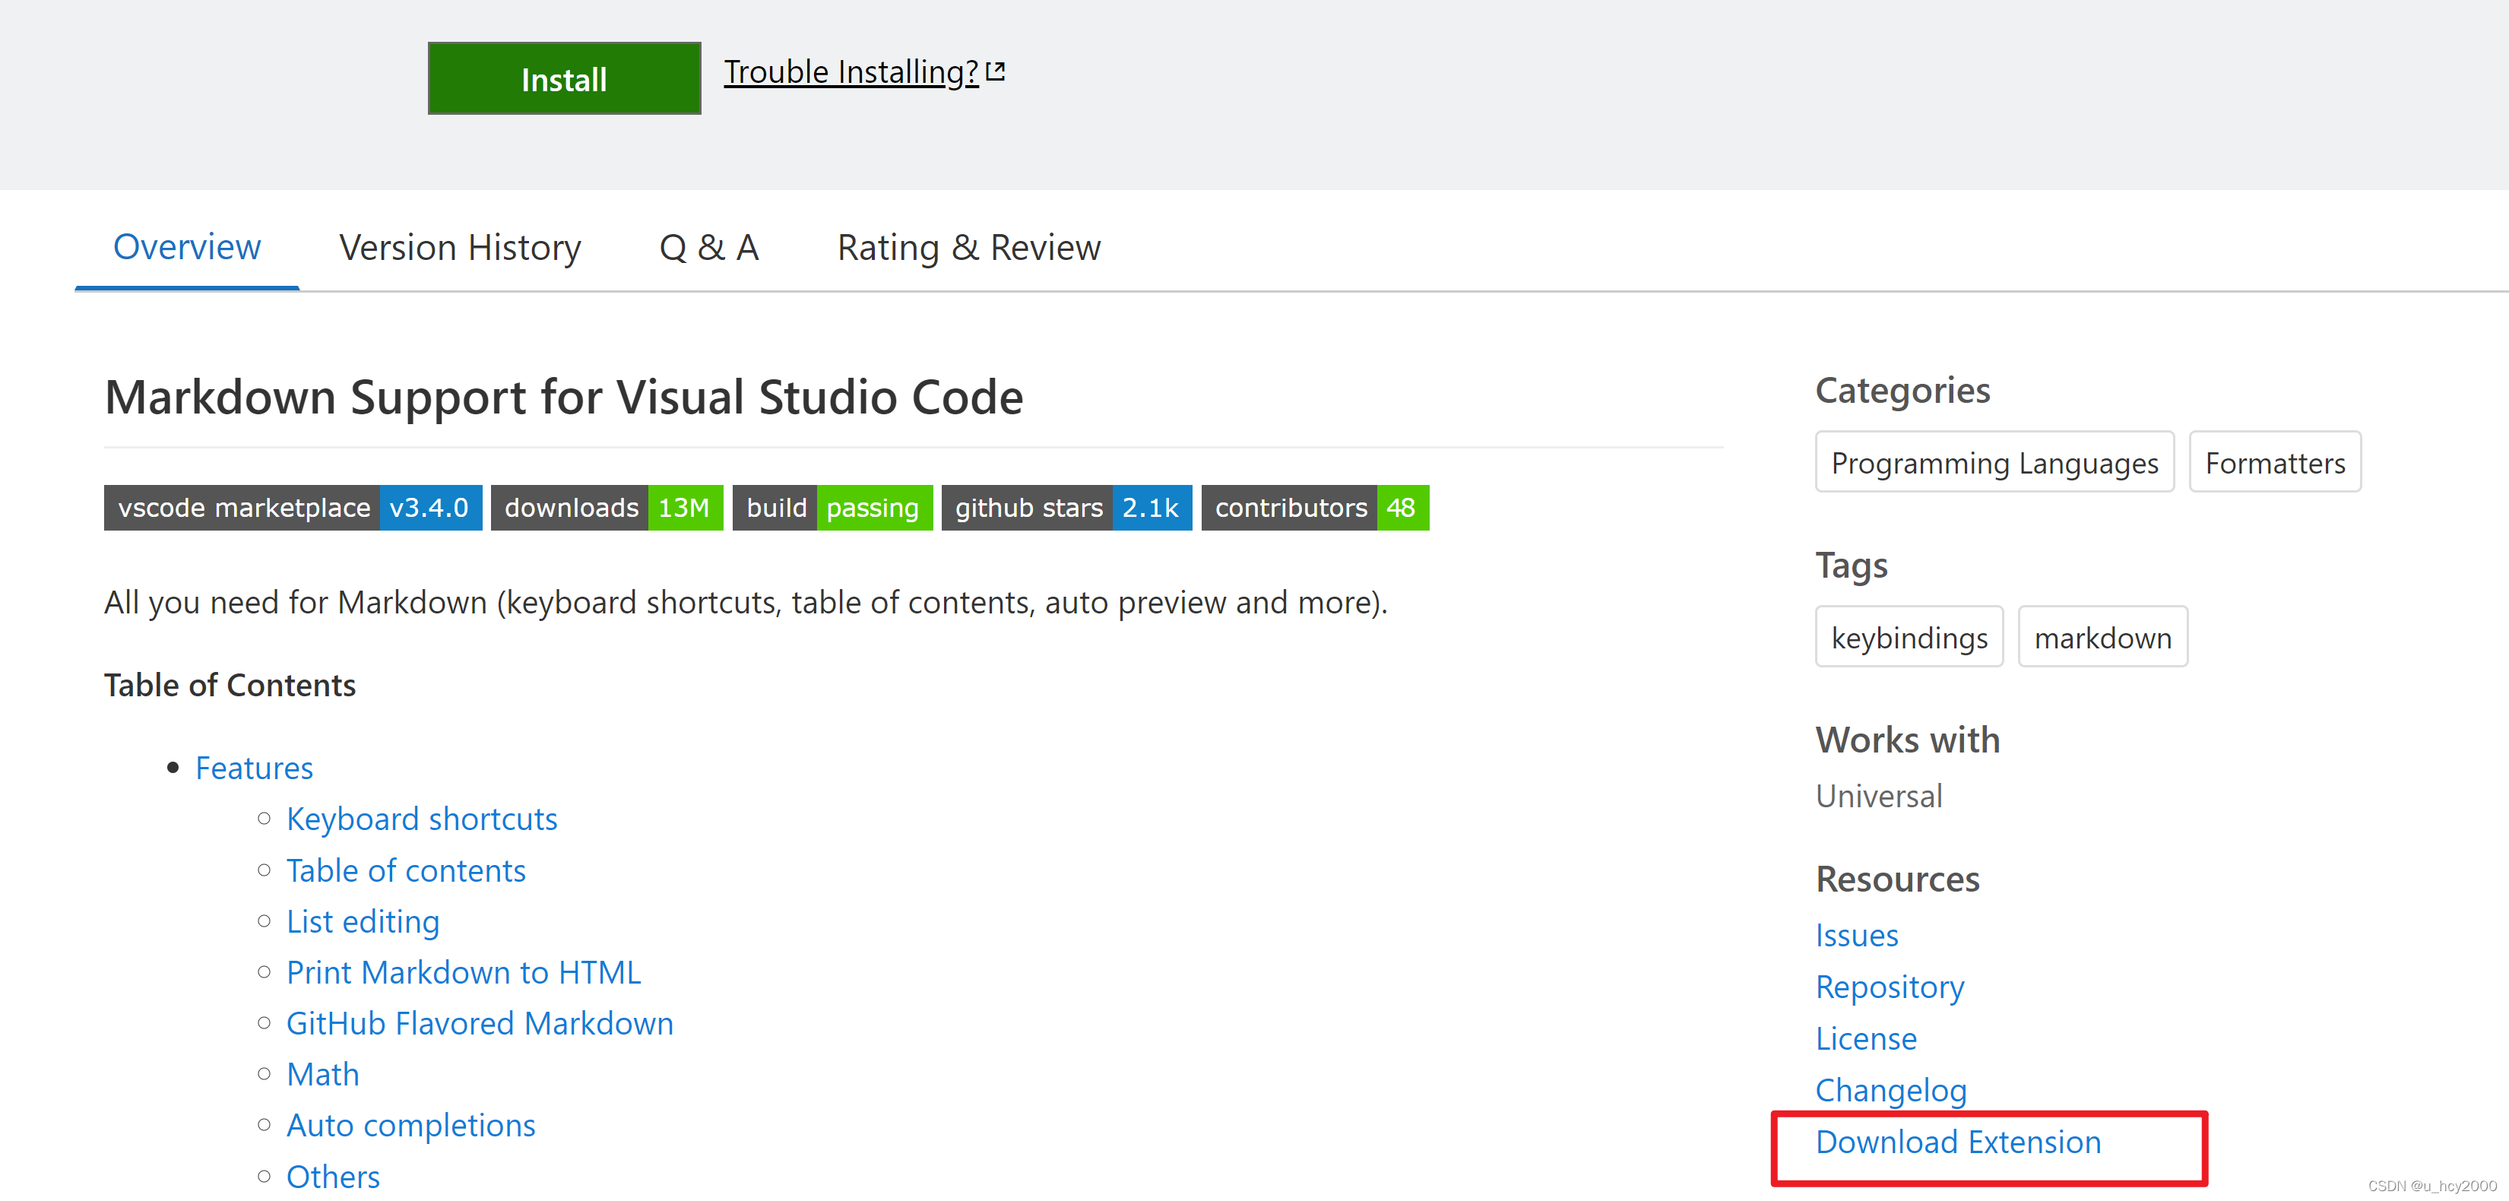Viewport: 2509px width, 1201px height.
Task: Switch to Q & A tab
Action: (x=712, y=248)
